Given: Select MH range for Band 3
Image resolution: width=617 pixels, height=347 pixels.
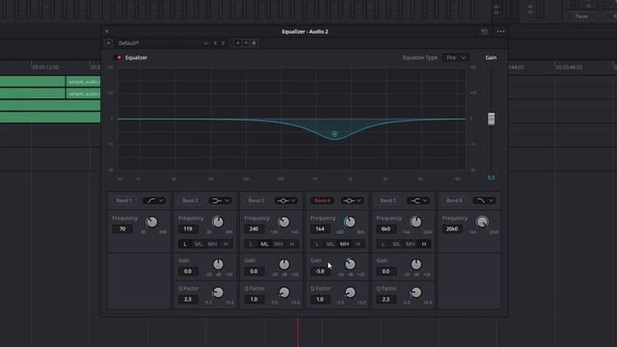Looking at the screenshot, I should pyautogui.click(x=279, y=244).
